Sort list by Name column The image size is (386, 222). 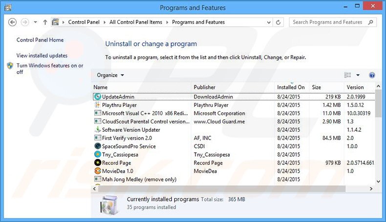(142, 87)
